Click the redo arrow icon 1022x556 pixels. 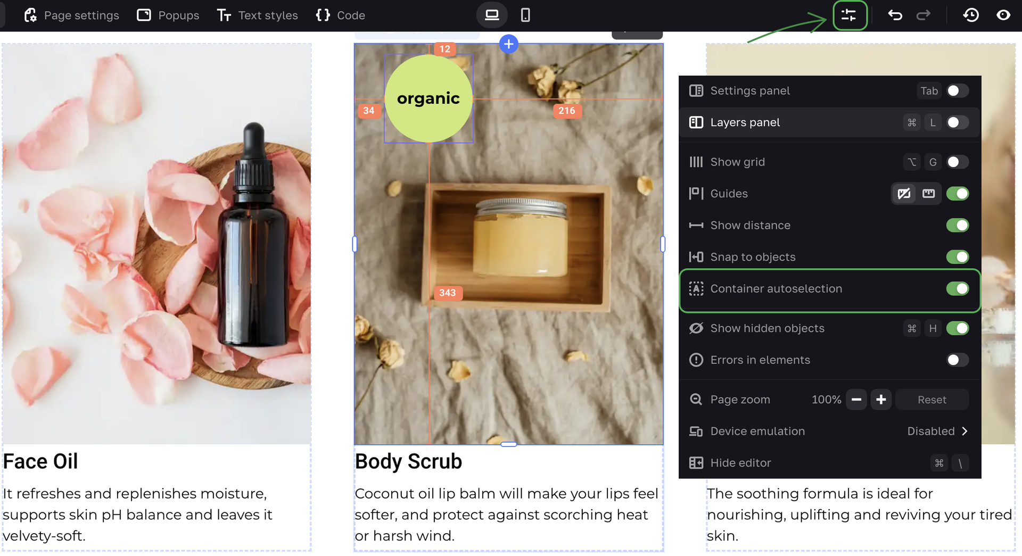pos(923,15)
